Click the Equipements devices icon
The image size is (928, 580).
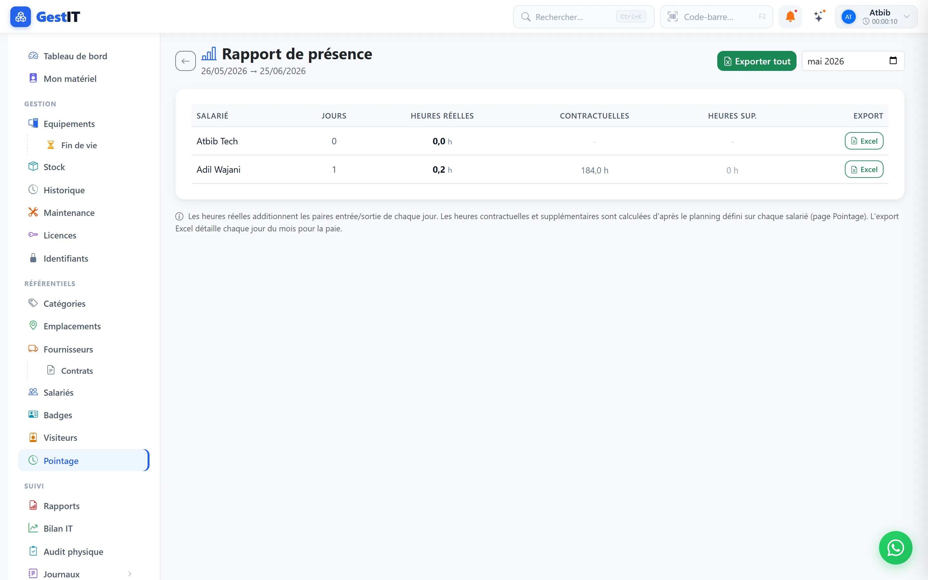(x=34, y=123)
